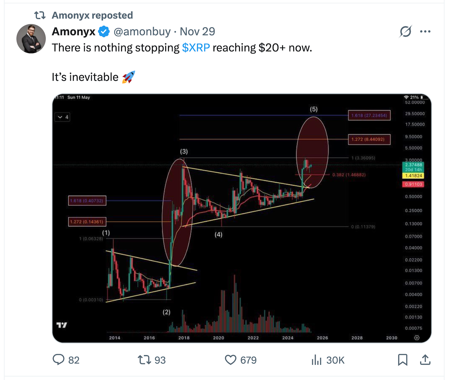Visit the @amonbuy profile

point(141,31)
